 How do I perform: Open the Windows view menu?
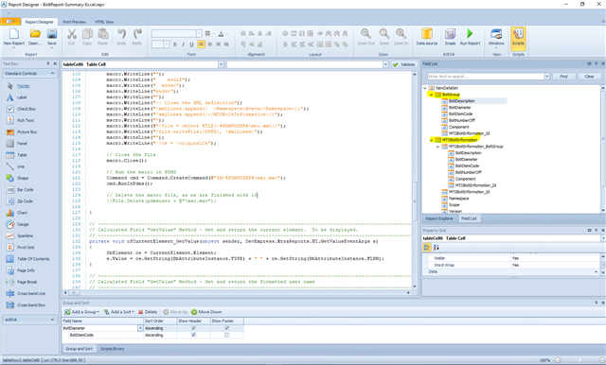(496, 37)
